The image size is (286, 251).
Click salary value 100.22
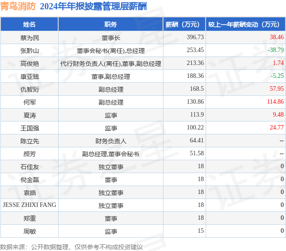(x=195, y=127)
